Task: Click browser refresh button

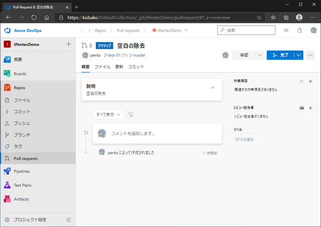Action: coord(34,18)
